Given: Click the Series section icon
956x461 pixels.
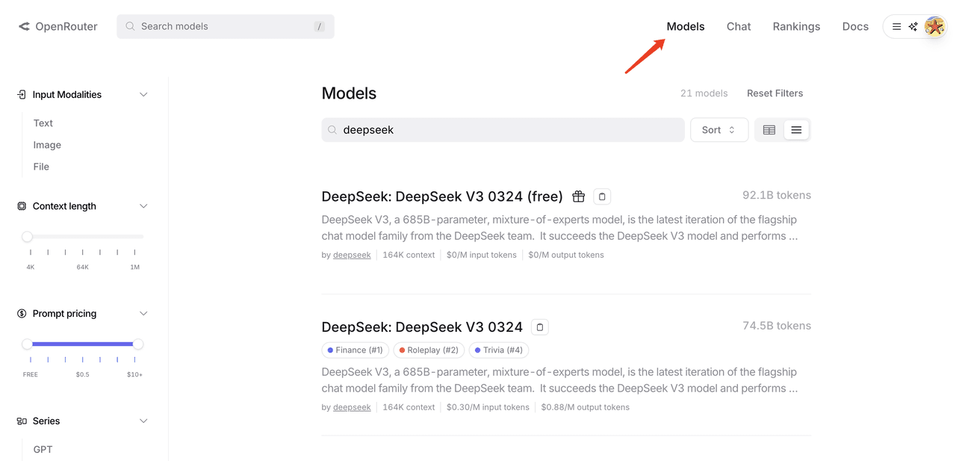Looking at the screenshot, I should pos(22,421).
